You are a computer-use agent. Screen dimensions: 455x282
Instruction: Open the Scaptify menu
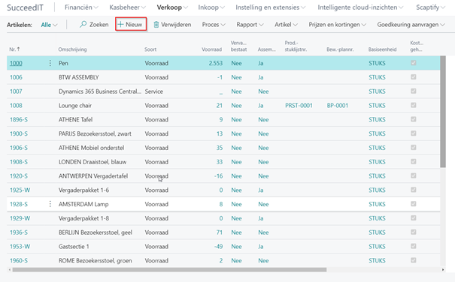431,7
